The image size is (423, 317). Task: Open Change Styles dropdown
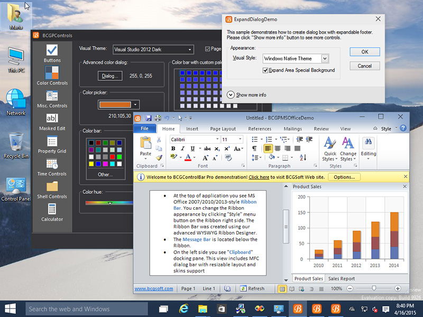348,149
